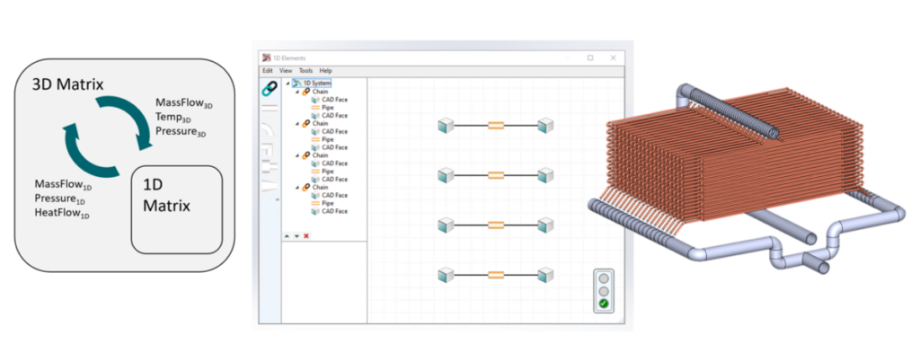The width and height of the screenshot is (920, 344).
Task: Select left cube node in second canvas chain
Action: pos(446,175)
